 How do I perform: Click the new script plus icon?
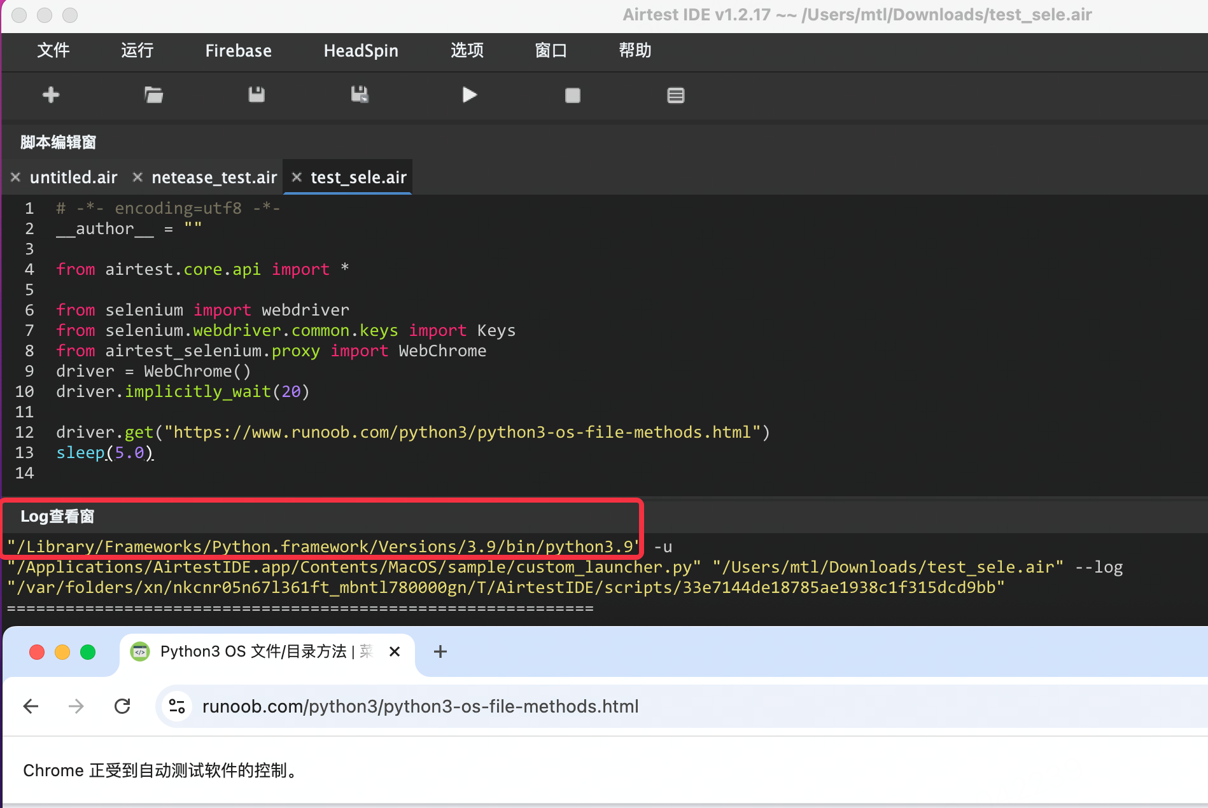point(51,95)
